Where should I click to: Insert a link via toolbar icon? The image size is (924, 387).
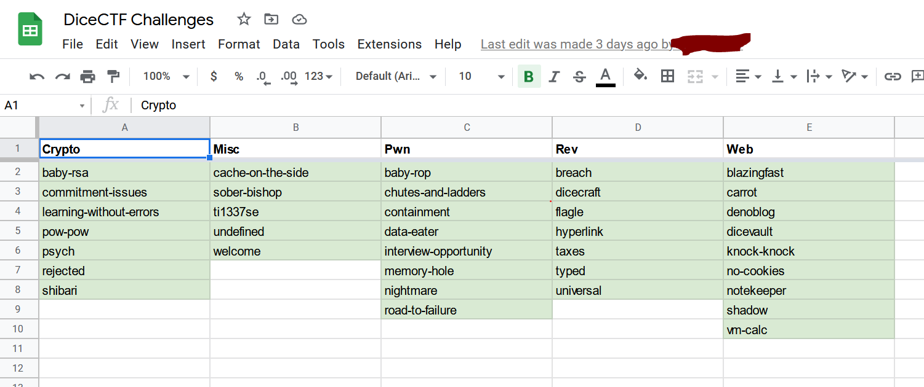[x=893, y=76]
